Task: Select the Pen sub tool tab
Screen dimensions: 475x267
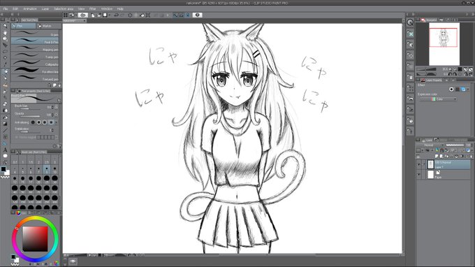Action: coord(23,26)
